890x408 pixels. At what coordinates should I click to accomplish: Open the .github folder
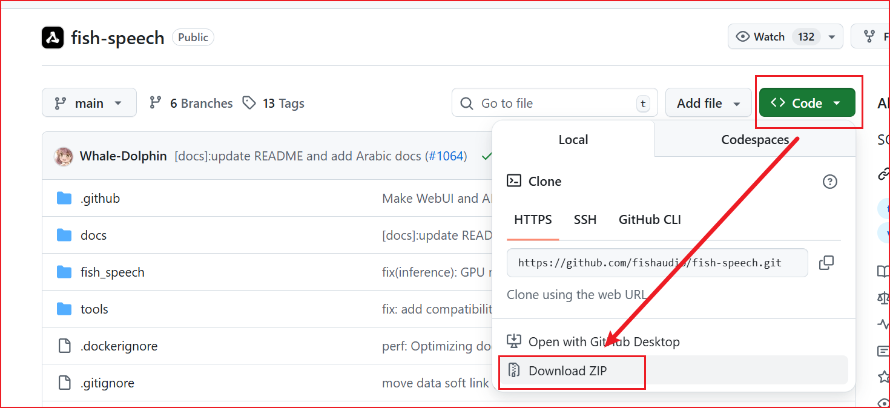click(x=100, y=198)
